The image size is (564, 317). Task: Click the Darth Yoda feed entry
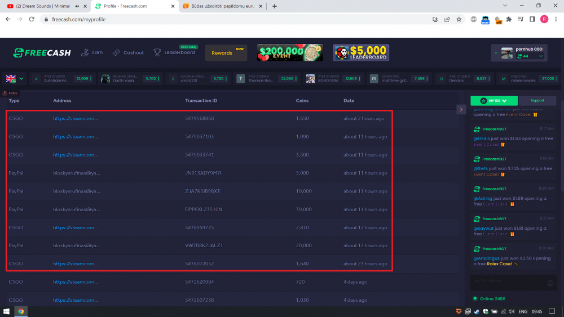click(130, 79)
